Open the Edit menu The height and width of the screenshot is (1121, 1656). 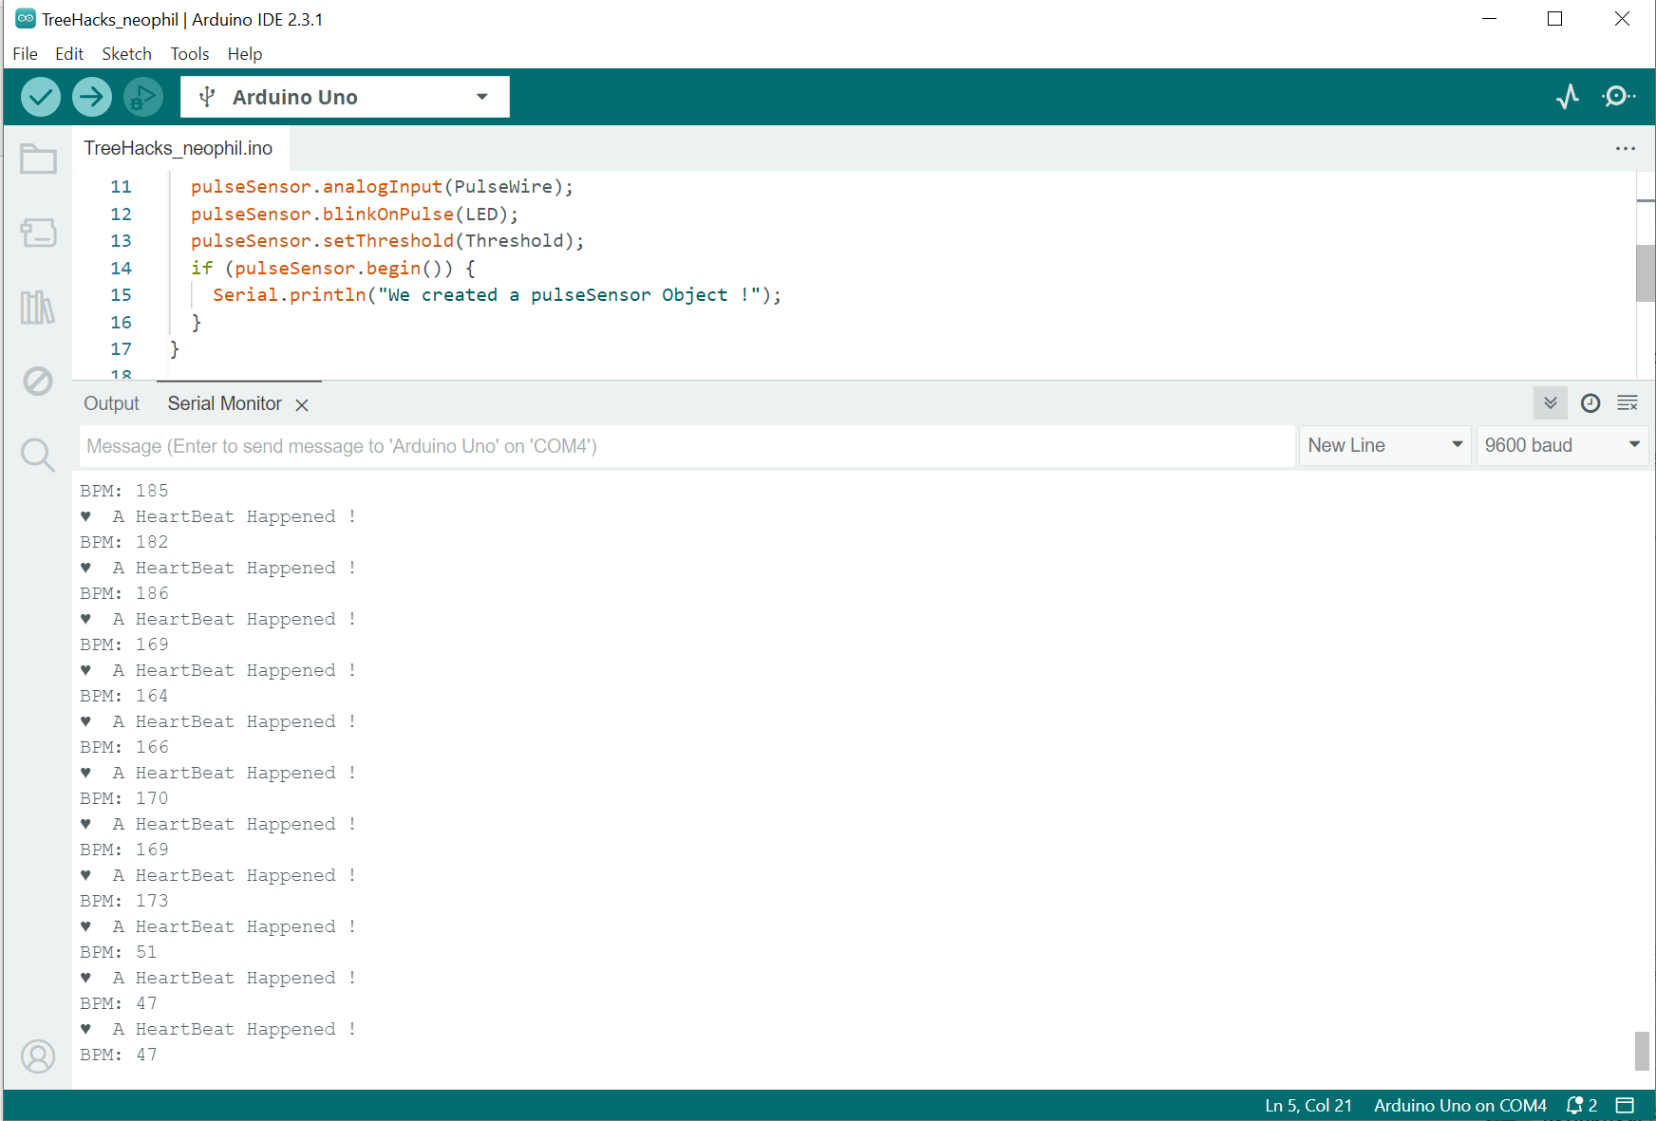[69, 54]
